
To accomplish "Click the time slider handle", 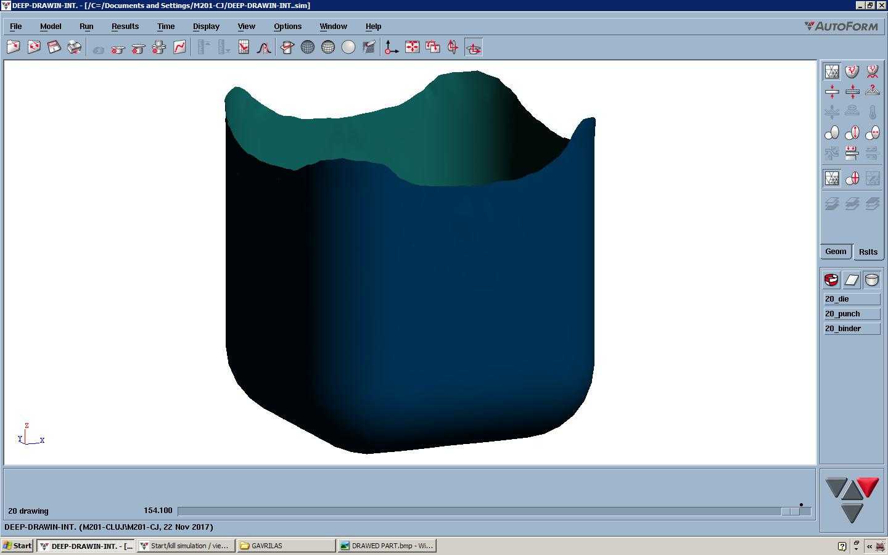I will point(790,511).
